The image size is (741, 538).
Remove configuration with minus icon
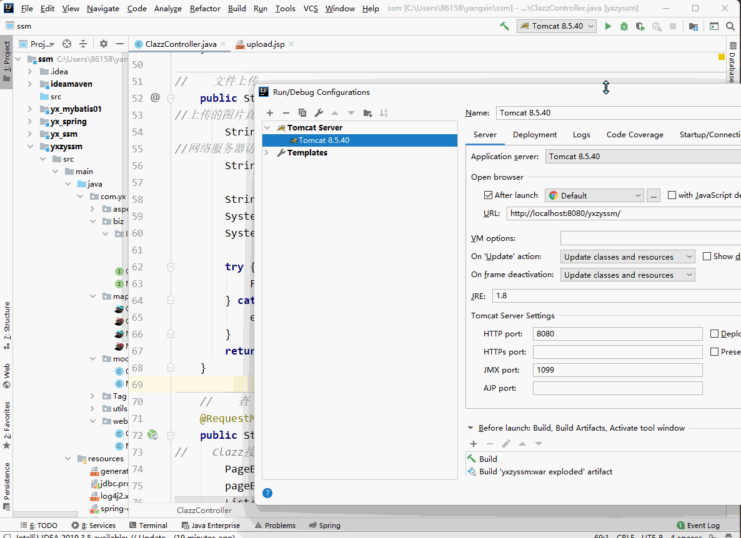pyautogui.click(x=286, y=113)
